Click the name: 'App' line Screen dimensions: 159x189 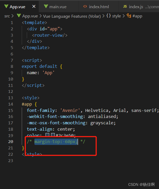(40, 73)
